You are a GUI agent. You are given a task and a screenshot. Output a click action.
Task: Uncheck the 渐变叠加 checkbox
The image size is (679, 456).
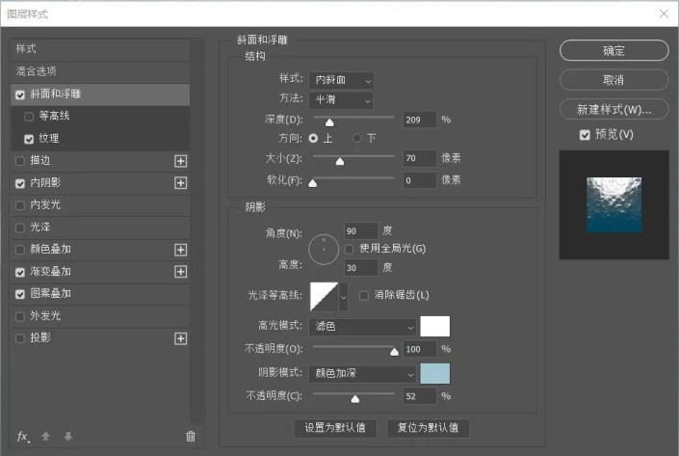20,272
